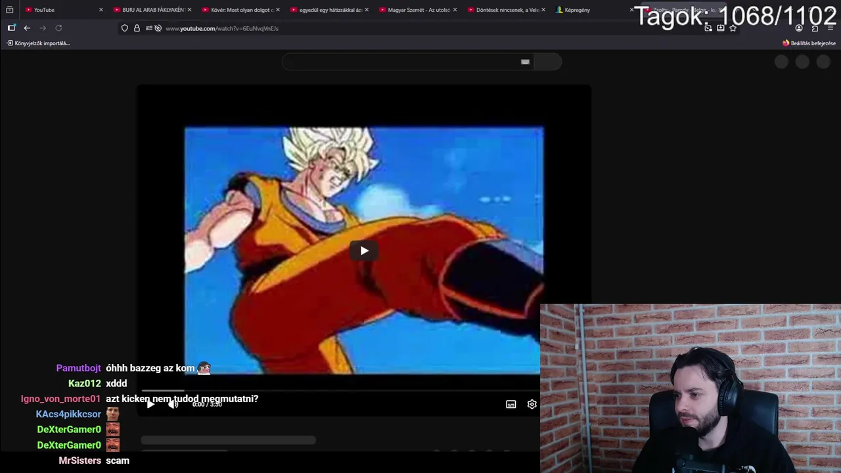Click the video progress bar

pyautogui.click(x=340, y=391)
